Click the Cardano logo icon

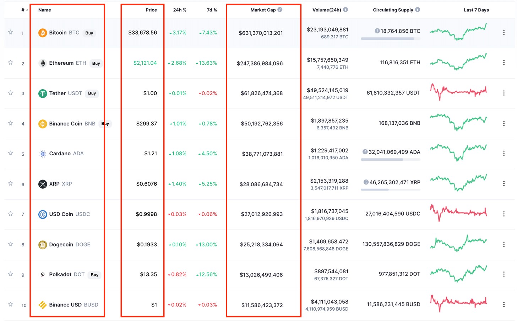pos(43,154)
